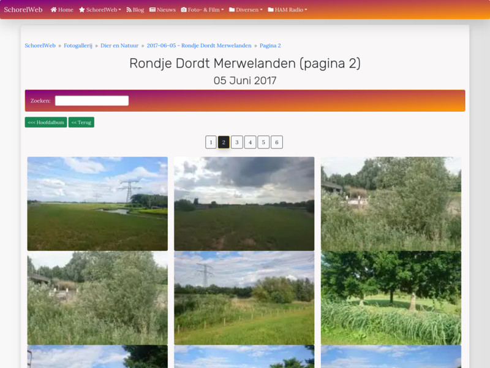
Task: Open the Nieuws menu item
Action: click(162, 10)
